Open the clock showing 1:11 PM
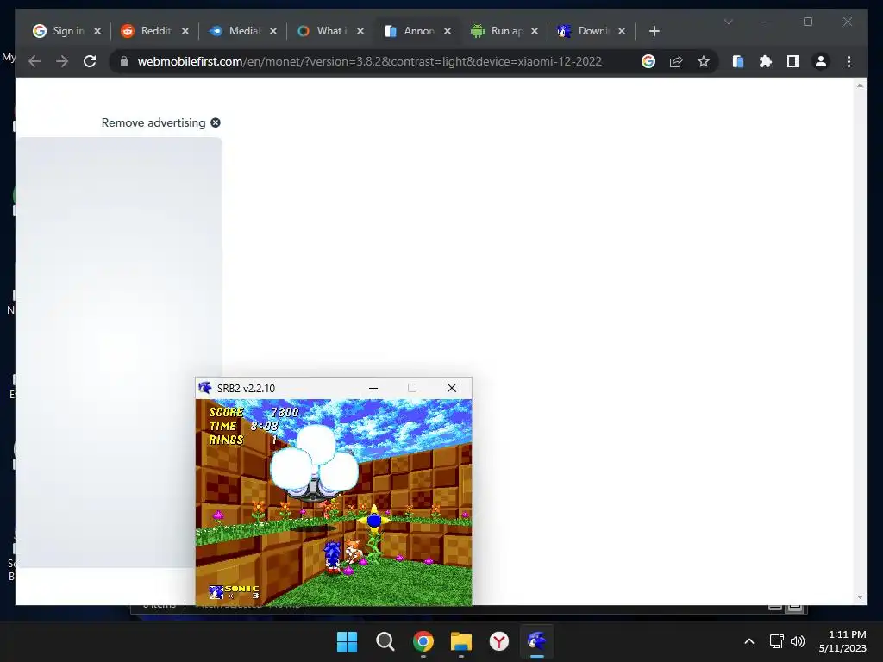 pyautogui.click(x=842, y=641)
